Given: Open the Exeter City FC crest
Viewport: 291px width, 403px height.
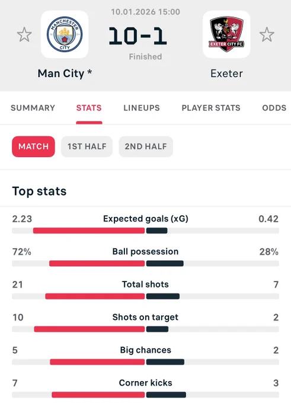Looking at the screenshot, I should click(226, 34).
